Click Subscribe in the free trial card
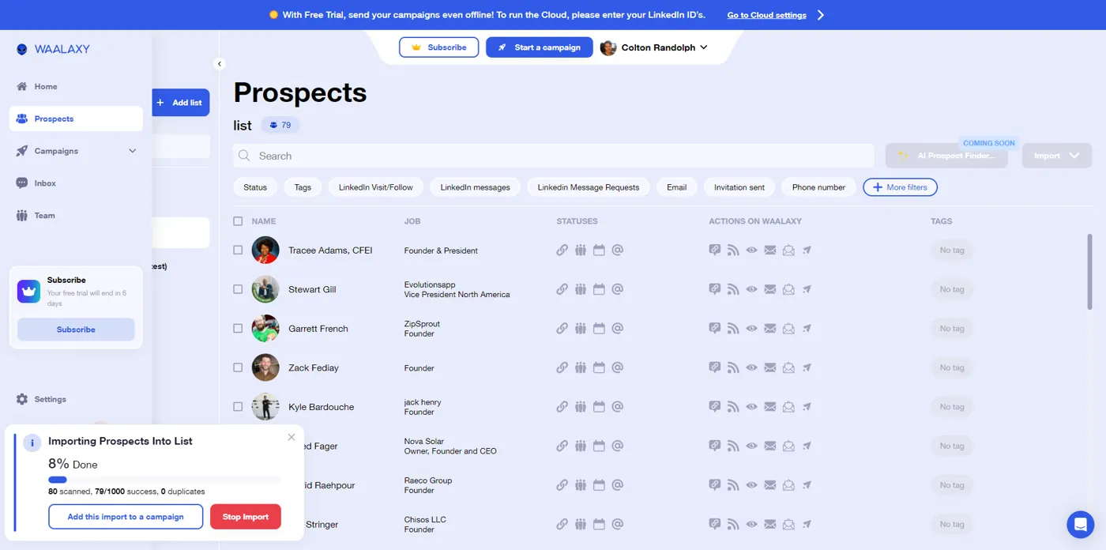The image size is (1106, 550). pyautogui.click(x=76, y=330)
